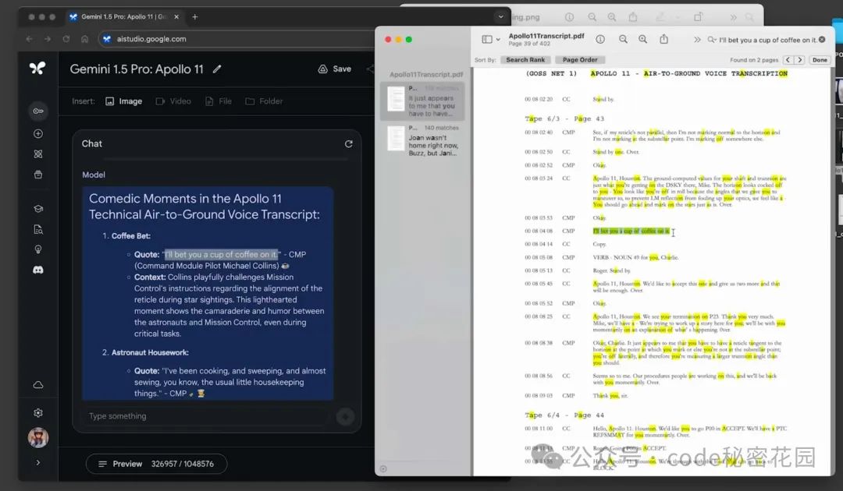Click the 'Astronaut Housework' heading in chat

150,352
